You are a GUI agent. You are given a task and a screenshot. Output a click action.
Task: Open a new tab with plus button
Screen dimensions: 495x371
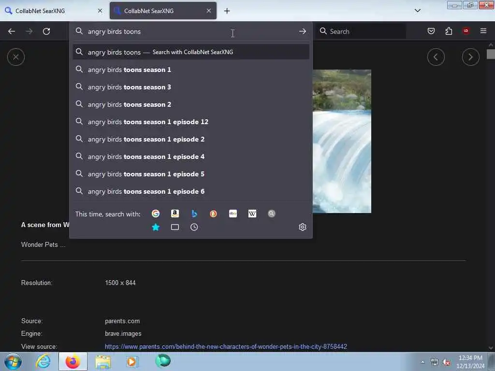[x=227, y=11]
